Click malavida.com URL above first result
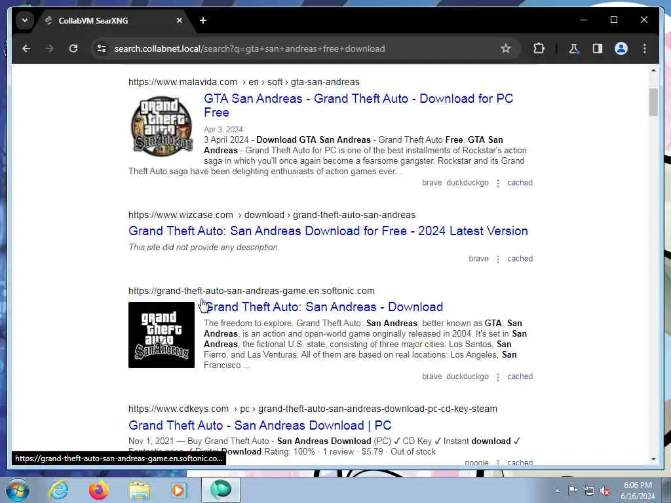This screenshot has width=671, height=503. click(244, 82)
